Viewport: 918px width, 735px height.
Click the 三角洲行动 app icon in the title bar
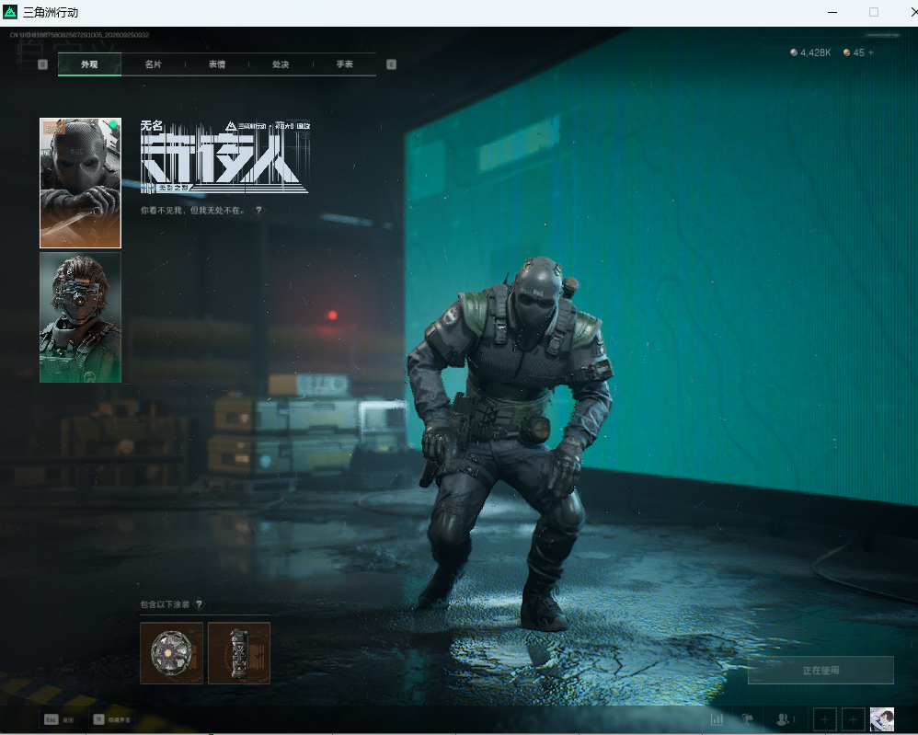10,12
